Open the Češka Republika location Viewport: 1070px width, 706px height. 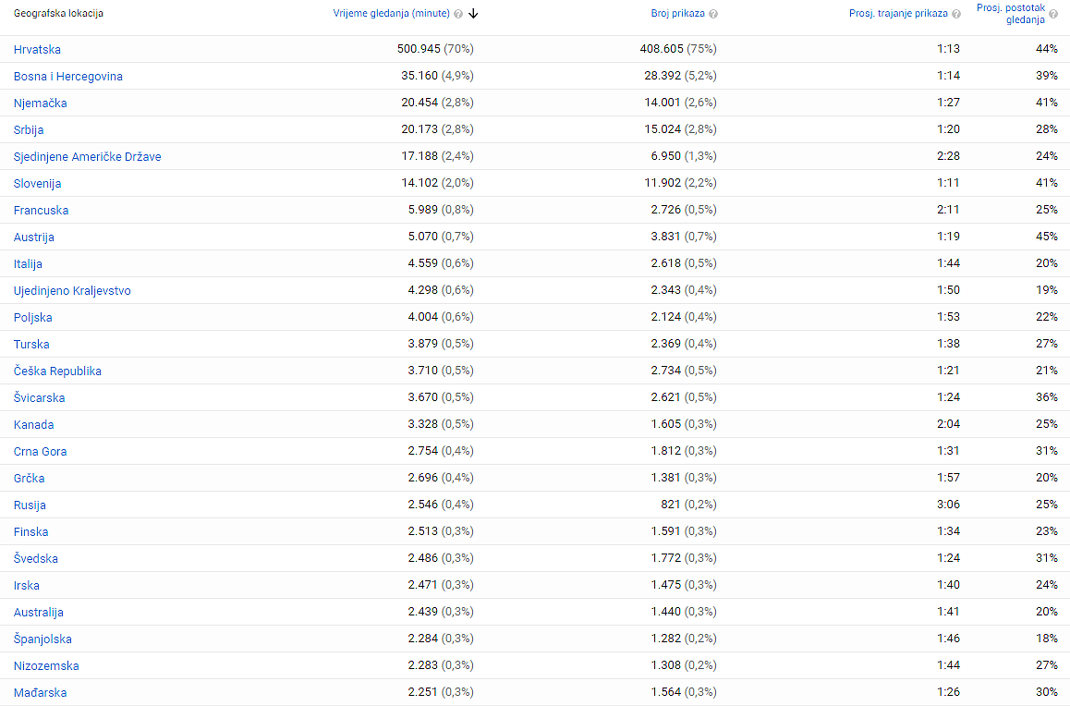point(57,371)
